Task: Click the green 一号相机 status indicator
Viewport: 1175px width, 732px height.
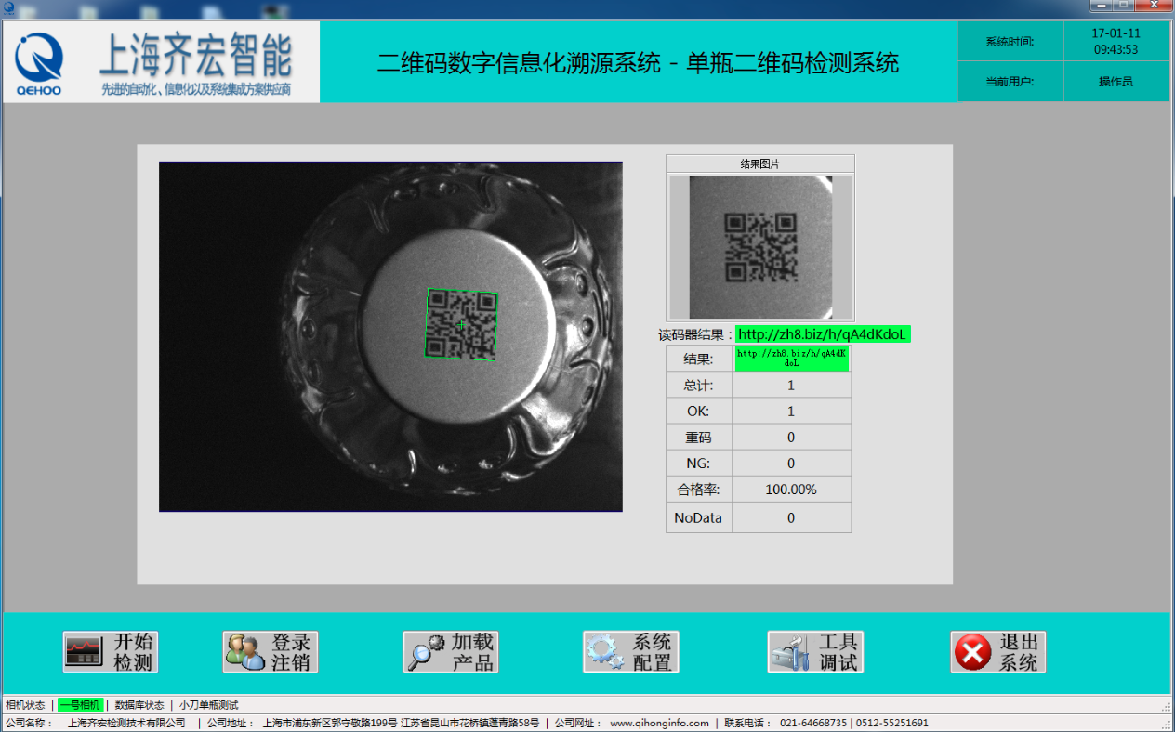Action: point(80,705)
